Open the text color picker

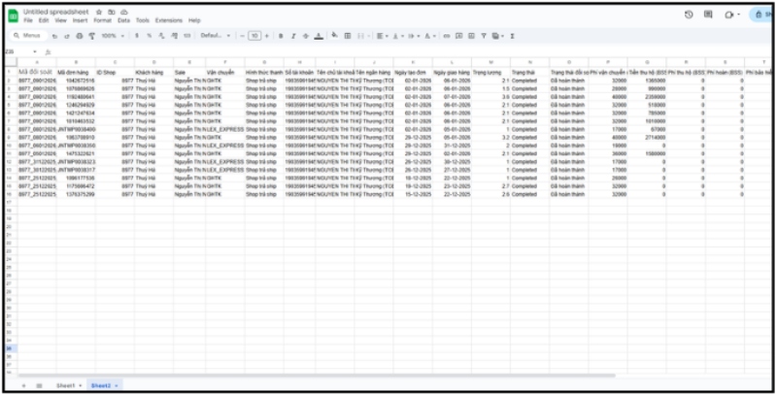(319, 36)
